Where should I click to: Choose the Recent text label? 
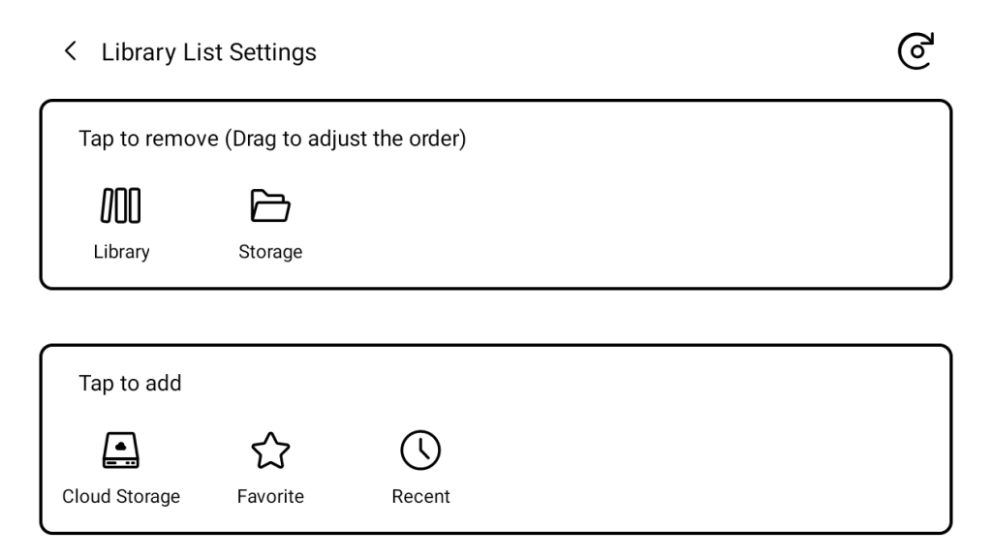click(x=420, y=497)
